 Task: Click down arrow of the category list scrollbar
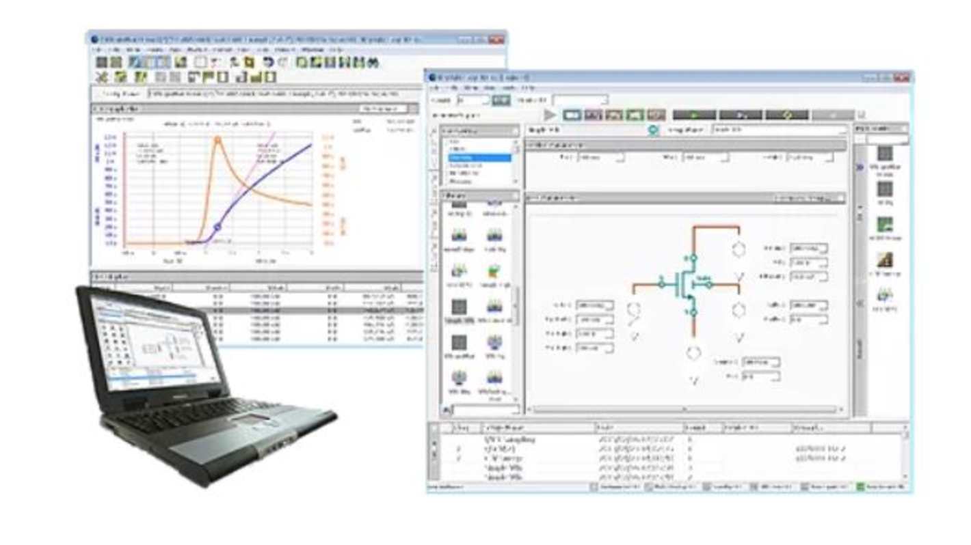coord(516,183)
